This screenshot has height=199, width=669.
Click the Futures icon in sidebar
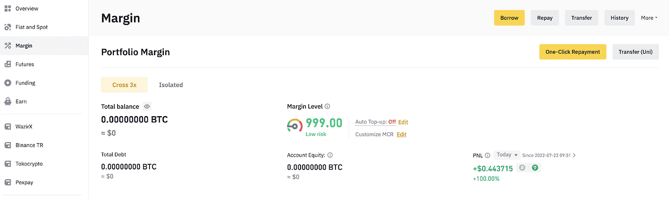(8, 64)
